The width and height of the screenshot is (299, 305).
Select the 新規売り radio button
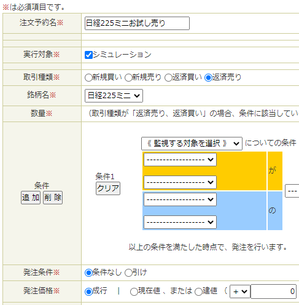[128, 78]
